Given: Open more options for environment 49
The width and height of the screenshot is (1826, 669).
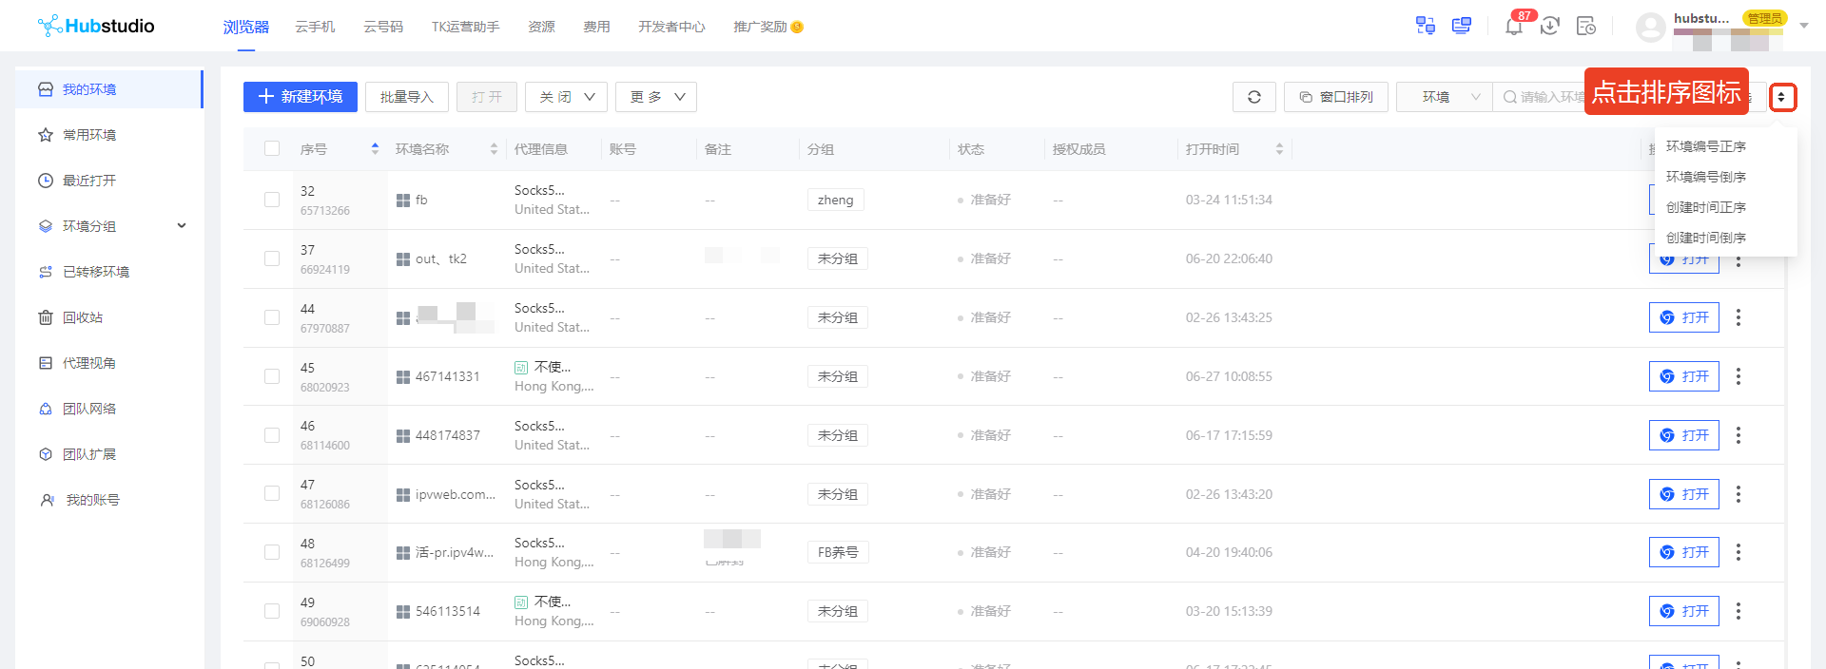Looking at the screenshot, I should click(x=1739, y=611).
